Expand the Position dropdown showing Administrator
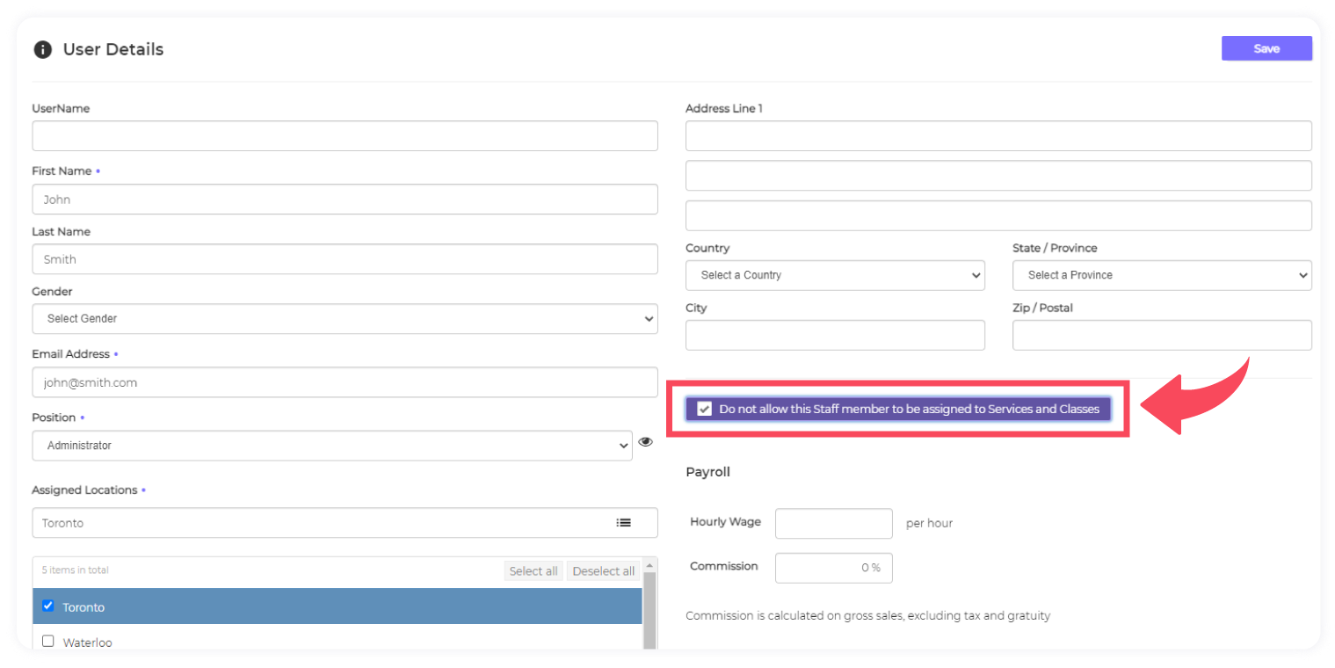Viewport: 1335px width, 668px height. (x=331, y=446)
